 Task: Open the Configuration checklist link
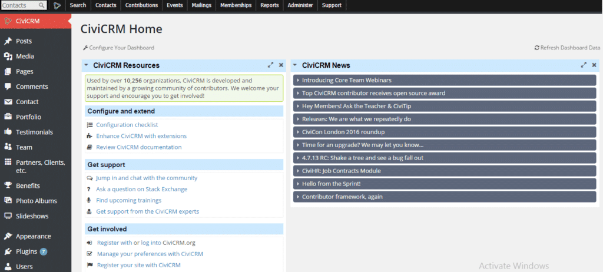(127, 125)
